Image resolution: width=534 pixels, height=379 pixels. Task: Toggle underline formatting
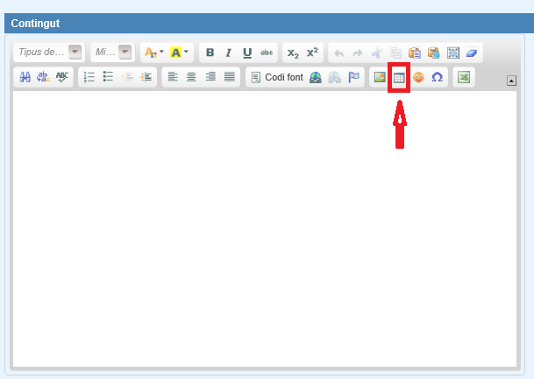[x=247, y=53]
